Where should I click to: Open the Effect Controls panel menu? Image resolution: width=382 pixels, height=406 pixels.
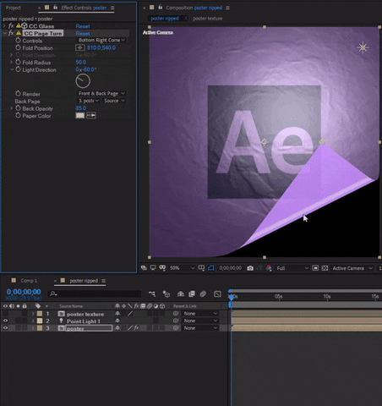coord(112,8)
